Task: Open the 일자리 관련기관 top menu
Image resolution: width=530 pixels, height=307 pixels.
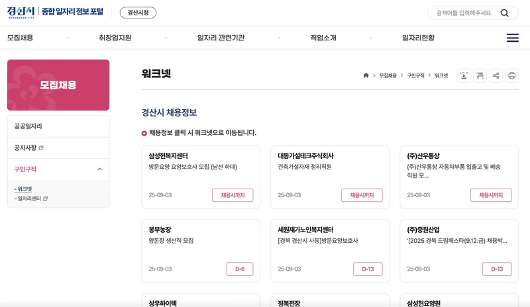Action: click(221, 38)
